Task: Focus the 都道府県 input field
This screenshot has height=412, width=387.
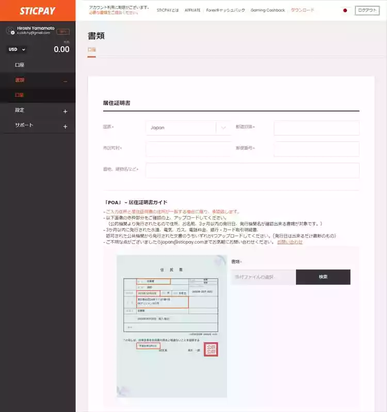Action: point(316,128)
